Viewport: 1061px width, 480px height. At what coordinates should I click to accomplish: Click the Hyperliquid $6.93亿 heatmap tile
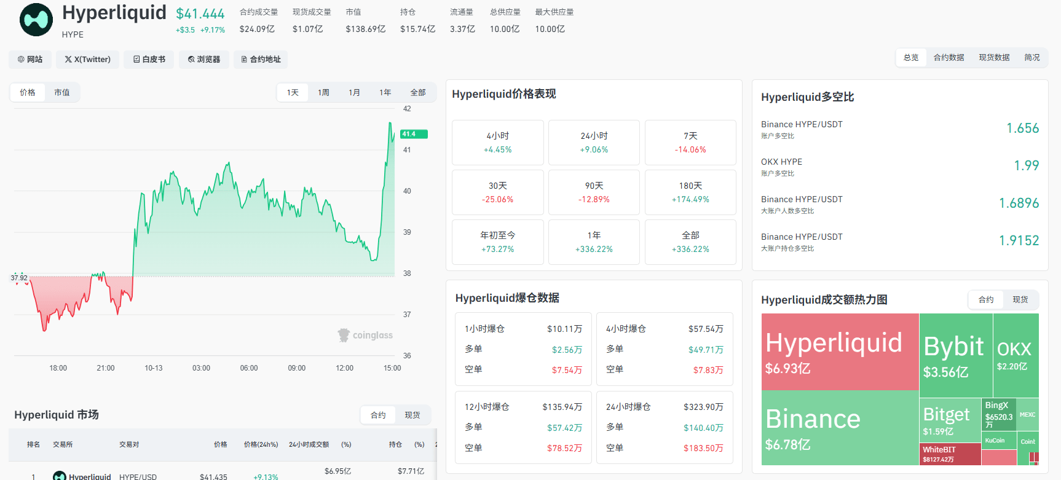(x=840, y=352)
